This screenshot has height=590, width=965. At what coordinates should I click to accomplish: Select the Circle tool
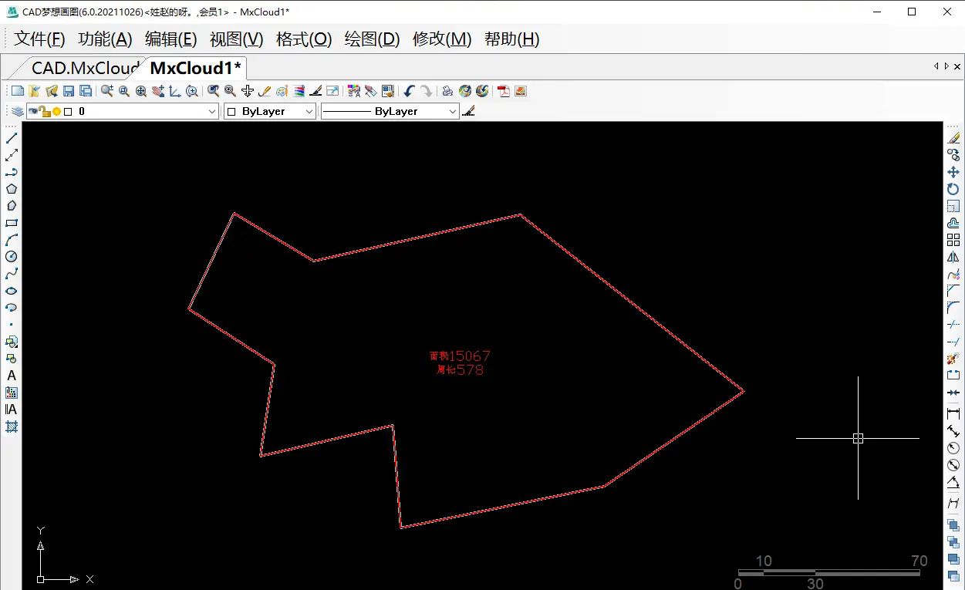(12, 257)
